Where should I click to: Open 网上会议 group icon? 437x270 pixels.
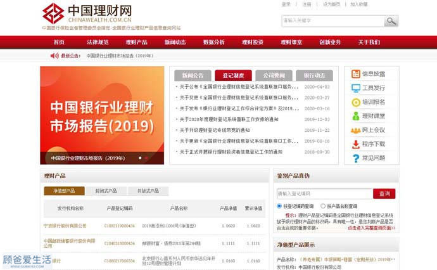pyautogui.click(x=356, y=131)
